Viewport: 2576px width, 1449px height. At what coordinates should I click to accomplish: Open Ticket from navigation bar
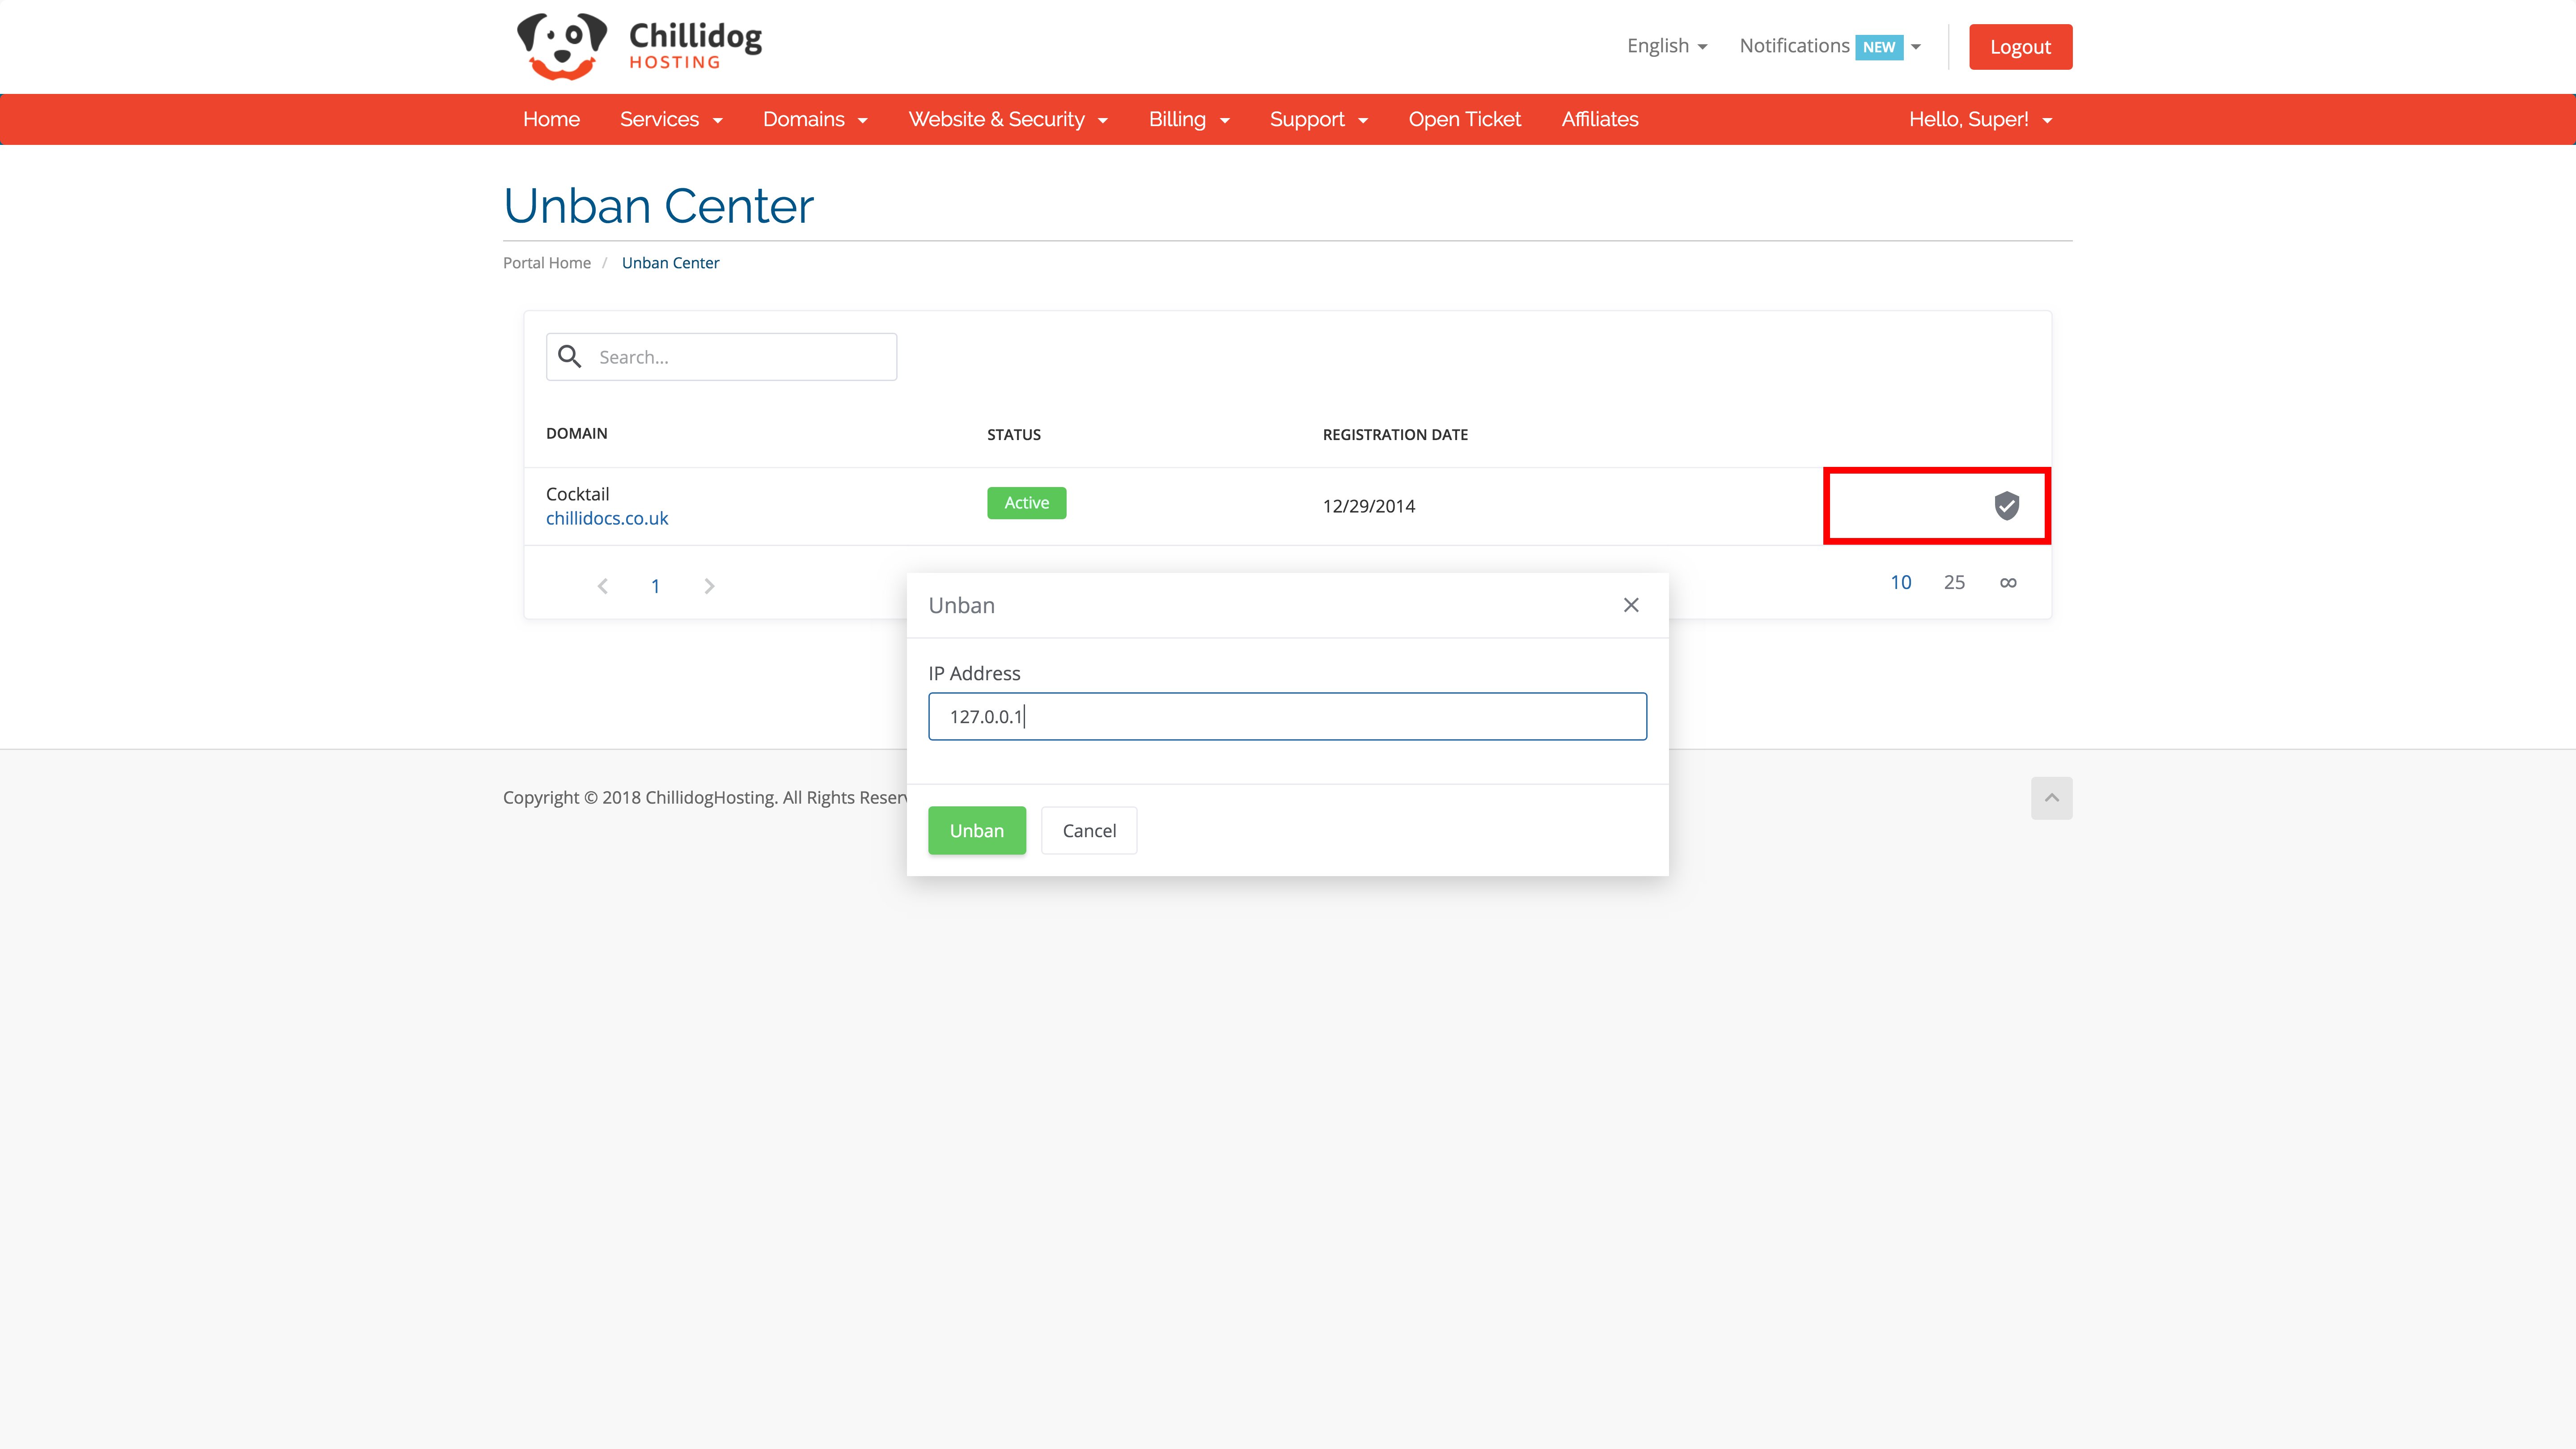1464,119
